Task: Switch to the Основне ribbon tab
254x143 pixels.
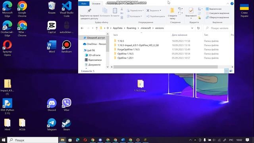Action: click(x=96, y=4)
